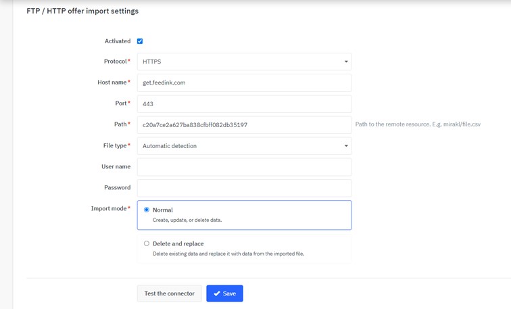Focus the Port field containing 443

click(243, 104)
